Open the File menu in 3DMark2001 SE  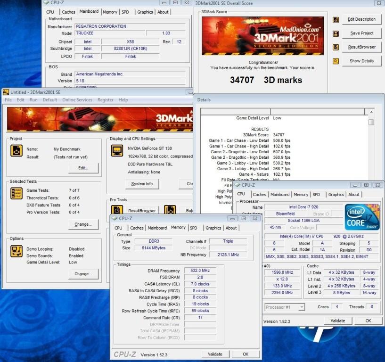click(8, 100)
